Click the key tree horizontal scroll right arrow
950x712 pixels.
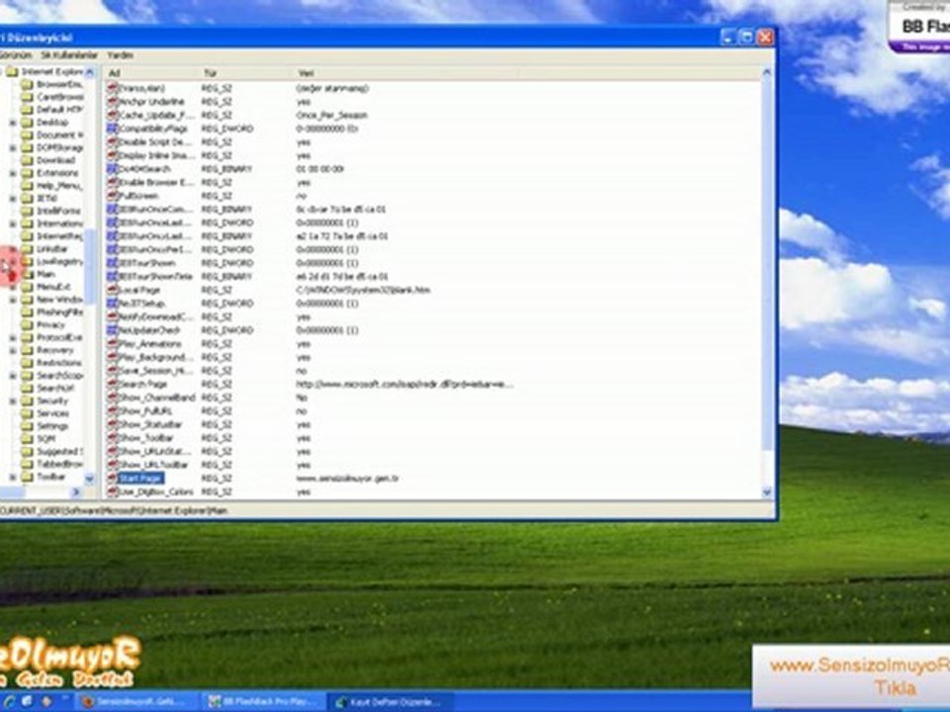click(x=77, y=492)
